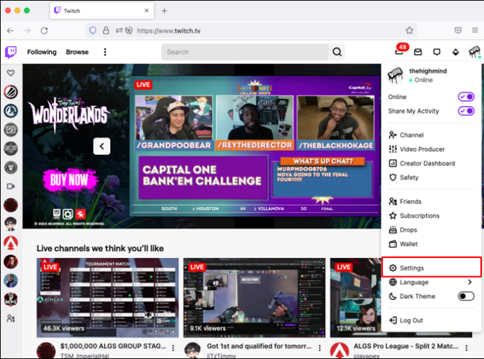
Task: Click thehighmind username in menu
Action: pyautogui.click(x=428, y=71)
